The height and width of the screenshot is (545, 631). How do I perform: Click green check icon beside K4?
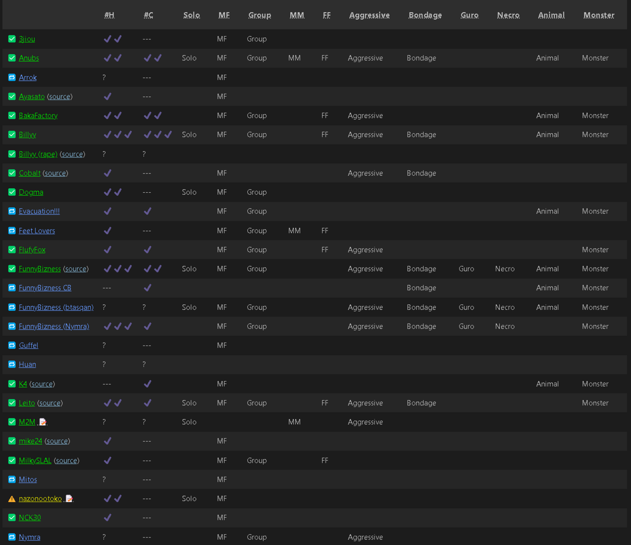click(12, 384)
